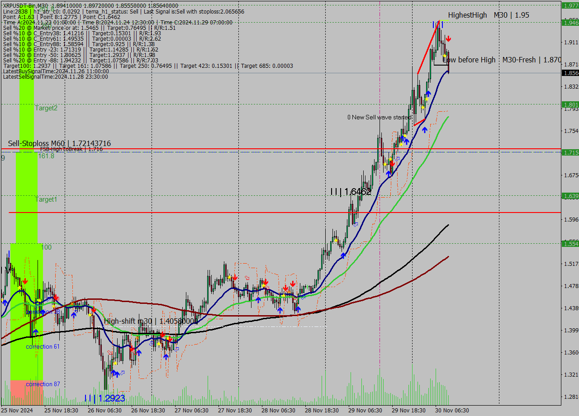The height and width of the screenshot is (416, 579).
Task: Click the 1.675 price scale value
Action: [571, 175]
